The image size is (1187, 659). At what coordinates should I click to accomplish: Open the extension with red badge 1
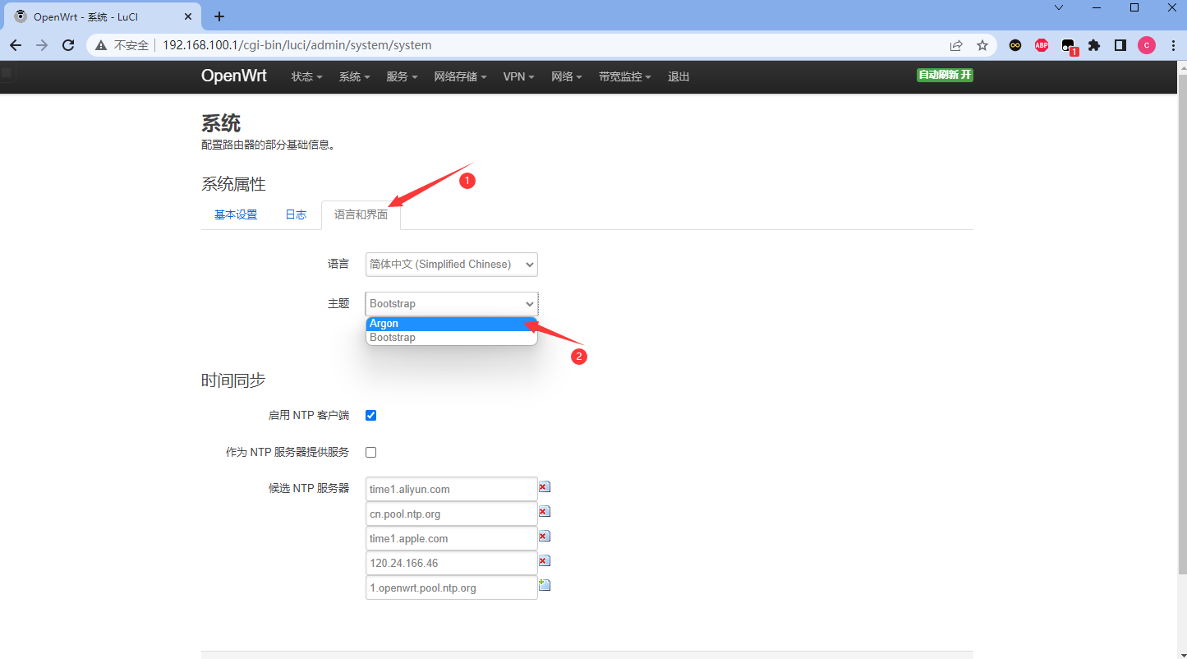point(1069,47)
